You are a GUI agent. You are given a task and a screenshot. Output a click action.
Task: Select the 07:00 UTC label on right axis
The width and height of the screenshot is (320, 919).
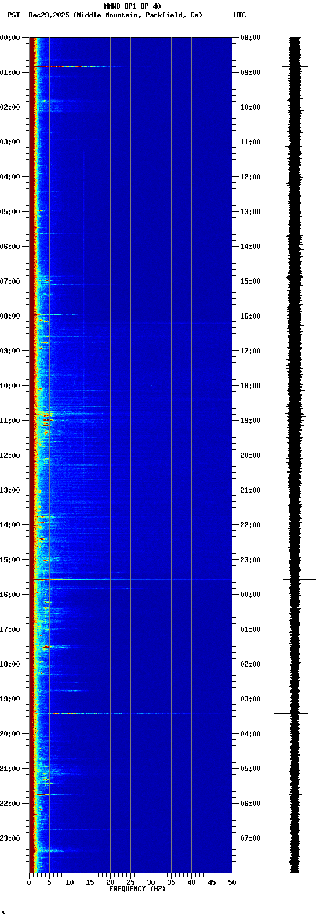[x=250, y=838]
